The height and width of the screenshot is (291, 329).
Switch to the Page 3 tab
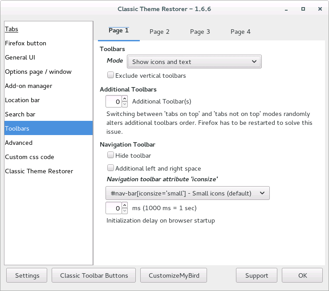click(200, 32)
